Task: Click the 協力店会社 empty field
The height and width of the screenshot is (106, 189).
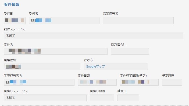Action: 130,51
